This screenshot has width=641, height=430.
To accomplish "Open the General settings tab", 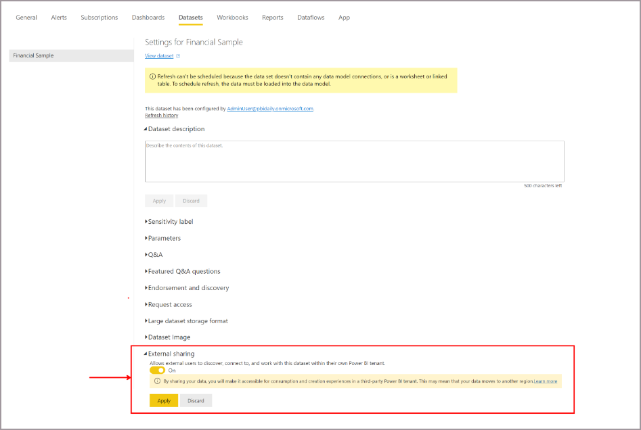I will 26,17.
